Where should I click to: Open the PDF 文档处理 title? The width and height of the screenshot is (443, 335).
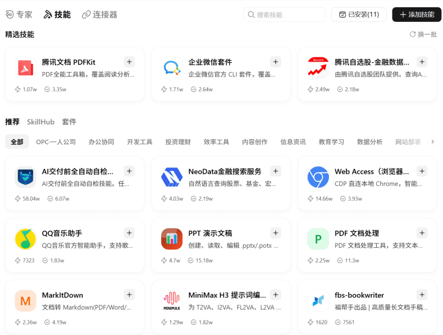[x=357, y=233]
